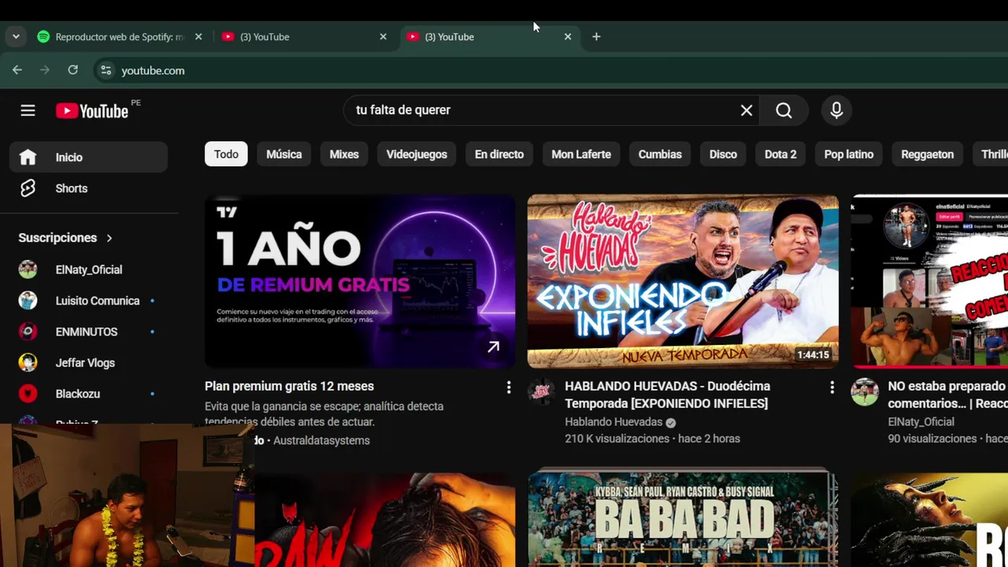Select the active (3) YouTube tab
Screen dimensions: 1008x567
488,36
